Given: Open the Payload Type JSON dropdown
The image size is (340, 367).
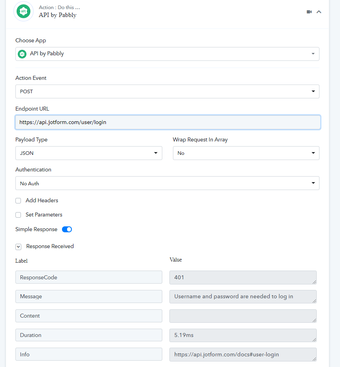Looking at the screenshot, I should pyautogui.click(x=89, y=153).
